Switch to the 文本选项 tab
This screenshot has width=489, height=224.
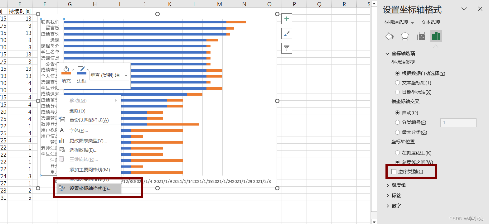point(431,22)
